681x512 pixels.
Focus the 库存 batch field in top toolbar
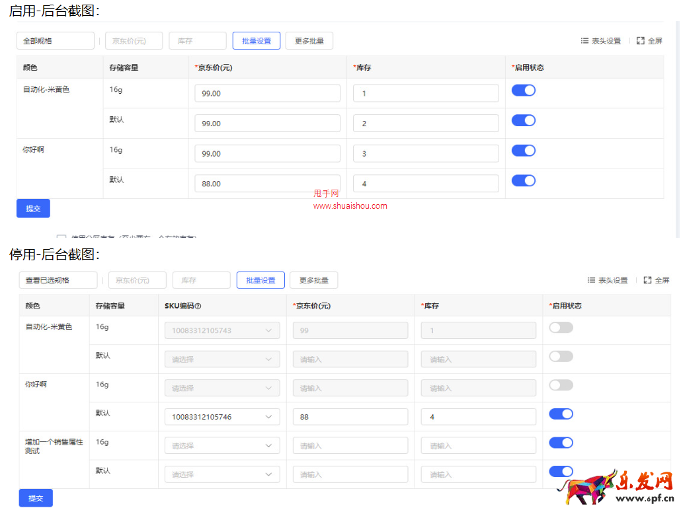pyautogui.click(x=198, y=41)
